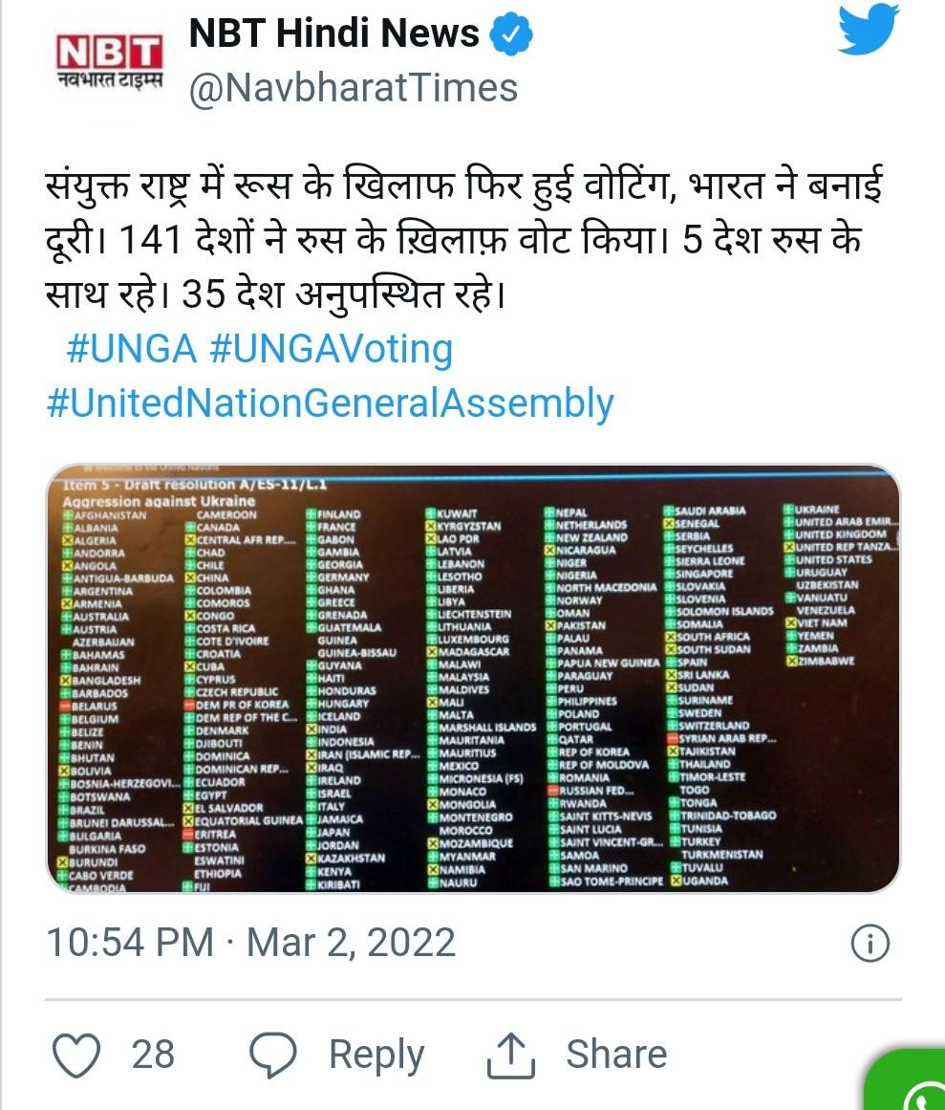The height and width of the screenshot is (1110, 945).
Task: Open the #UNGAVoting hashtag
Action: (x=331, y=349)
